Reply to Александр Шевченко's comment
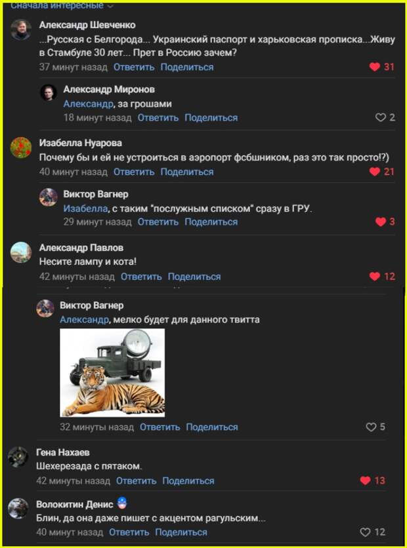This screenshot has height=548, width=407. [134, 67]
